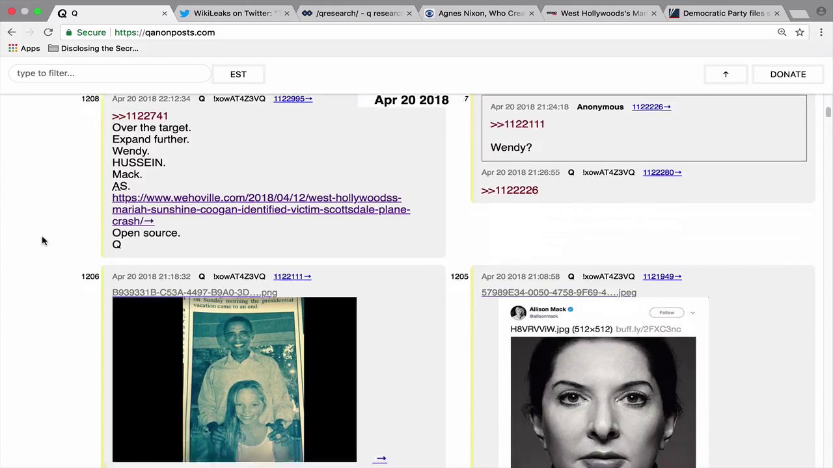Open post link 1122111

292,276
